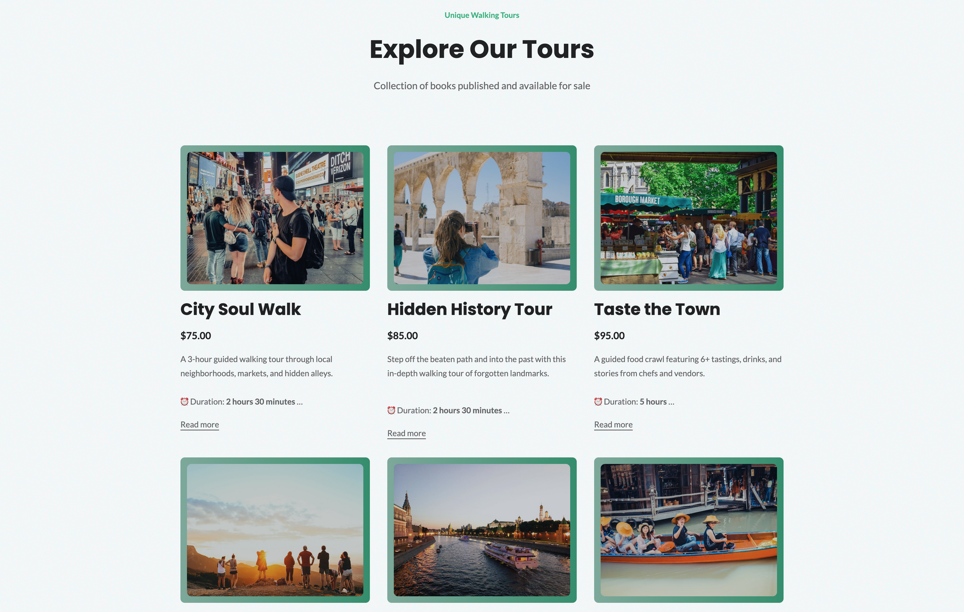
Task: Click the clock icon under City Soul Walk
Action: [x=184, y=402]
